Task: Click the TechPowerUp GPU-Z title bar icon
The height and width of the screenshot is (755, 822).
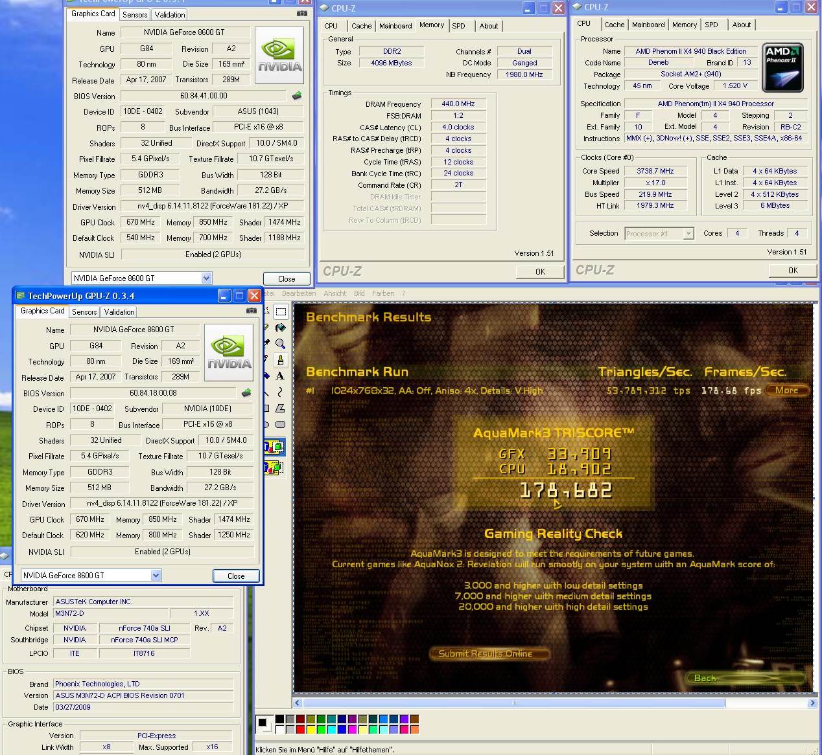Action: [x=20, y=296]
